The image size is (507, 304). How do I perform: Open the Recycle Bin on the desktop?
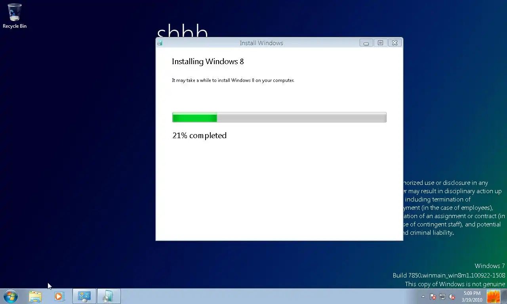pyautogui.click(x=15, y=16)
